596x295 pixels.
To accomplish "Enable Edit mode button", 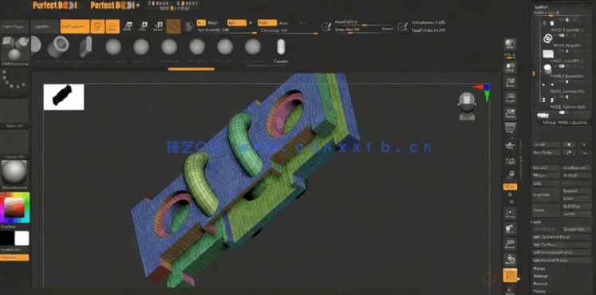I will pos(97,26).
